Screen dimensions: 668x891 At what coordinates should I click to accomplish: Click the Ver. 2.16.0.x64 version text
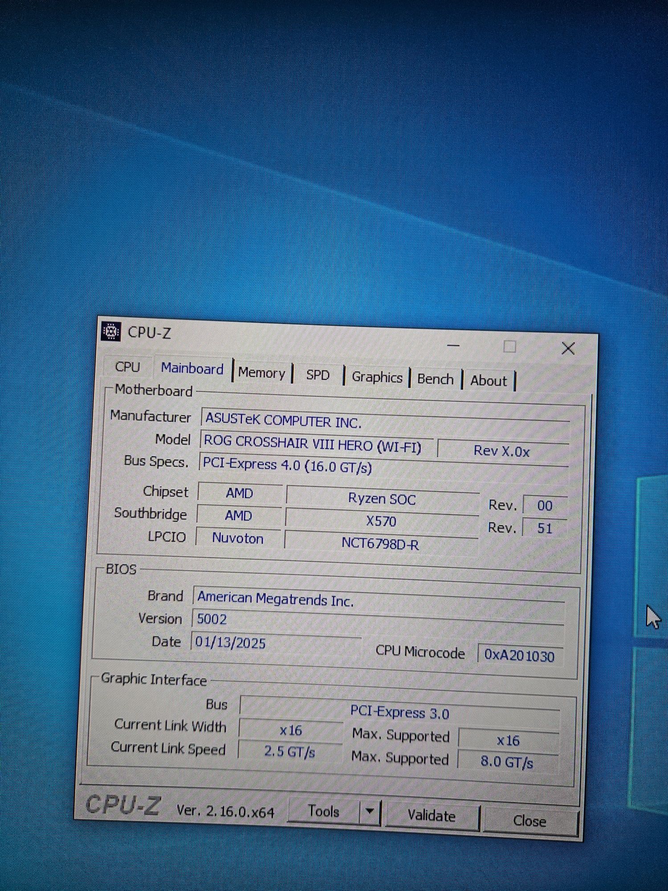[x=225, y=811]
